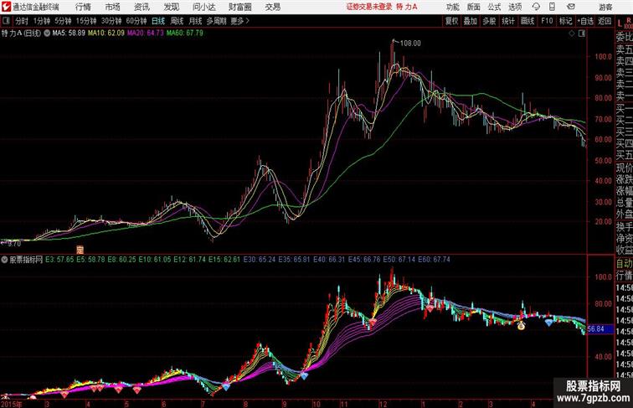
Task: Click the 叠加 overlay toolbar button
Action: tap(471, 21)
